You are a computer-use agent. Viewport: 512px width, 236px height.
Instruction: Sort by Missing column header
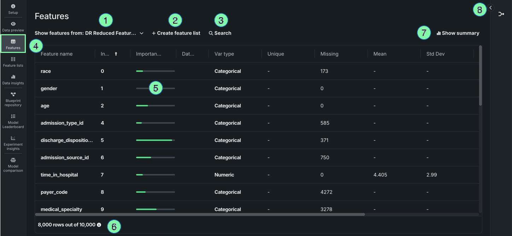tap(329, 54)
